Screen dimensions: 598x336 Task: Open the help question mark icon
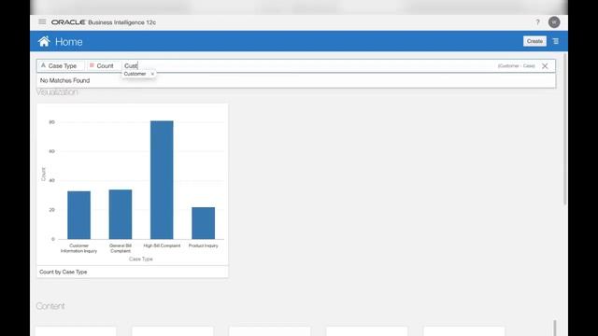pos(538,22)
